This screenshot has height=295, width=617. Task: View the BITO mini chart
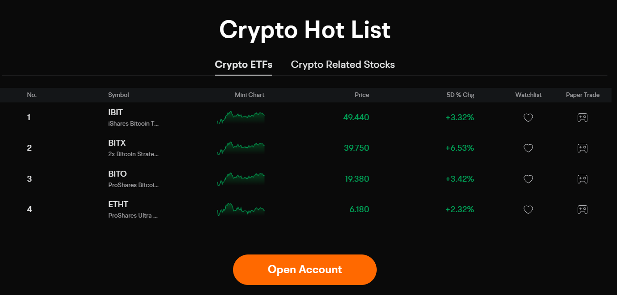[x=241, y=178]
